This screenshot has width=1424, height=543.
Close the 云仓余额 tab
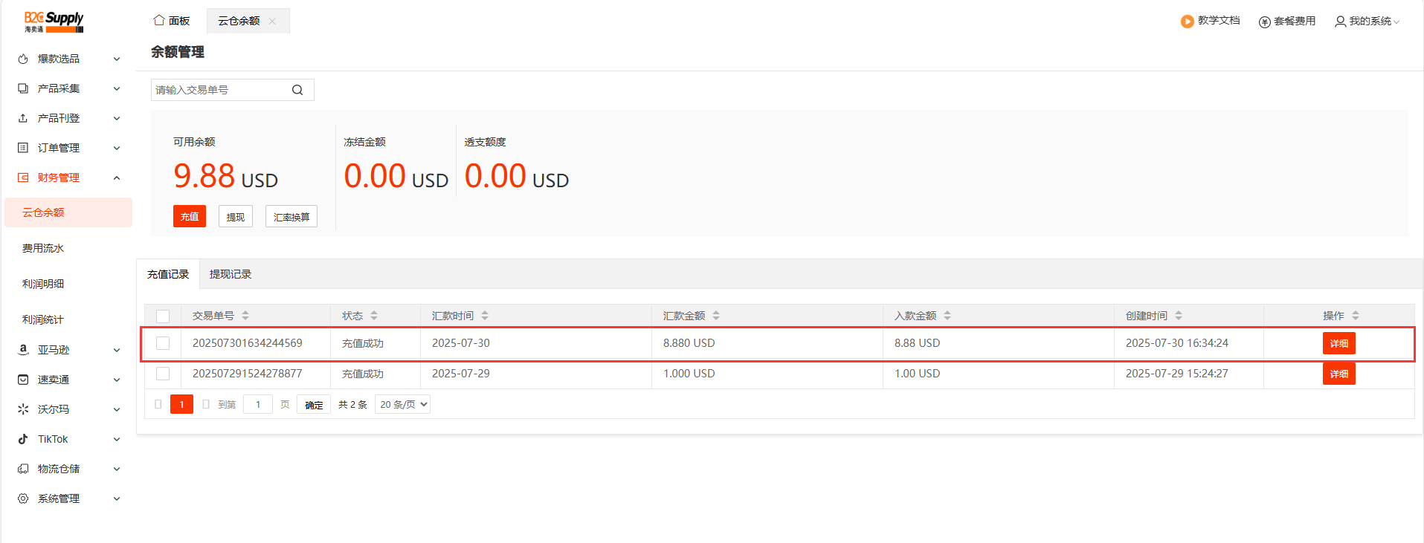pos(272,22)
